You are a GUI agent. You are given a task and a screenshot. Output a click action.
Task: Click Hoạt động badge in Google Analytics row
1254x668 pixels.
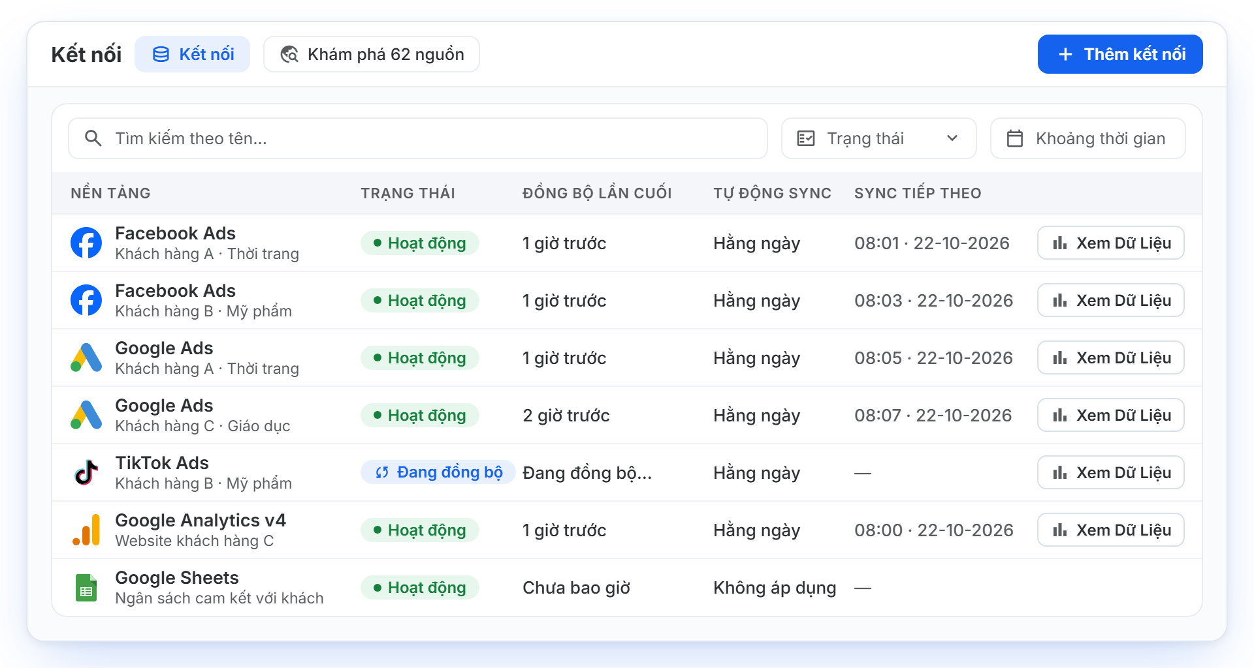click(x=420, y=530)
